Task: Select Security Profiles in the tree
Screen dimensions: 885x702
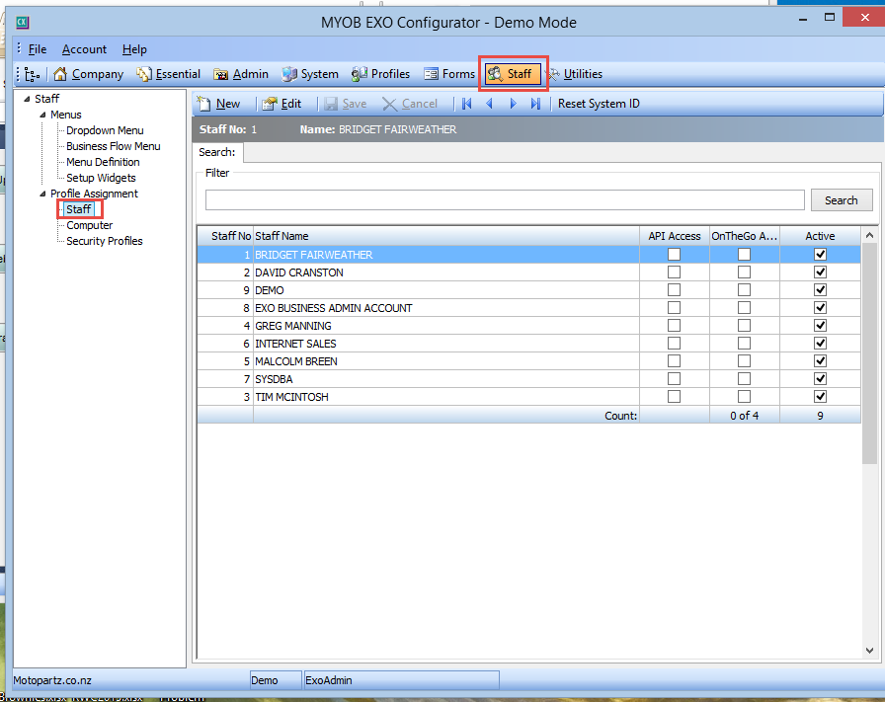Action: [x=105, y=241]
